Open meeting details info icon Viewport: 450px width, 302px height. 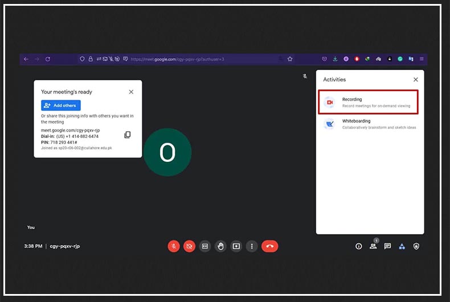tap(359, 246)
